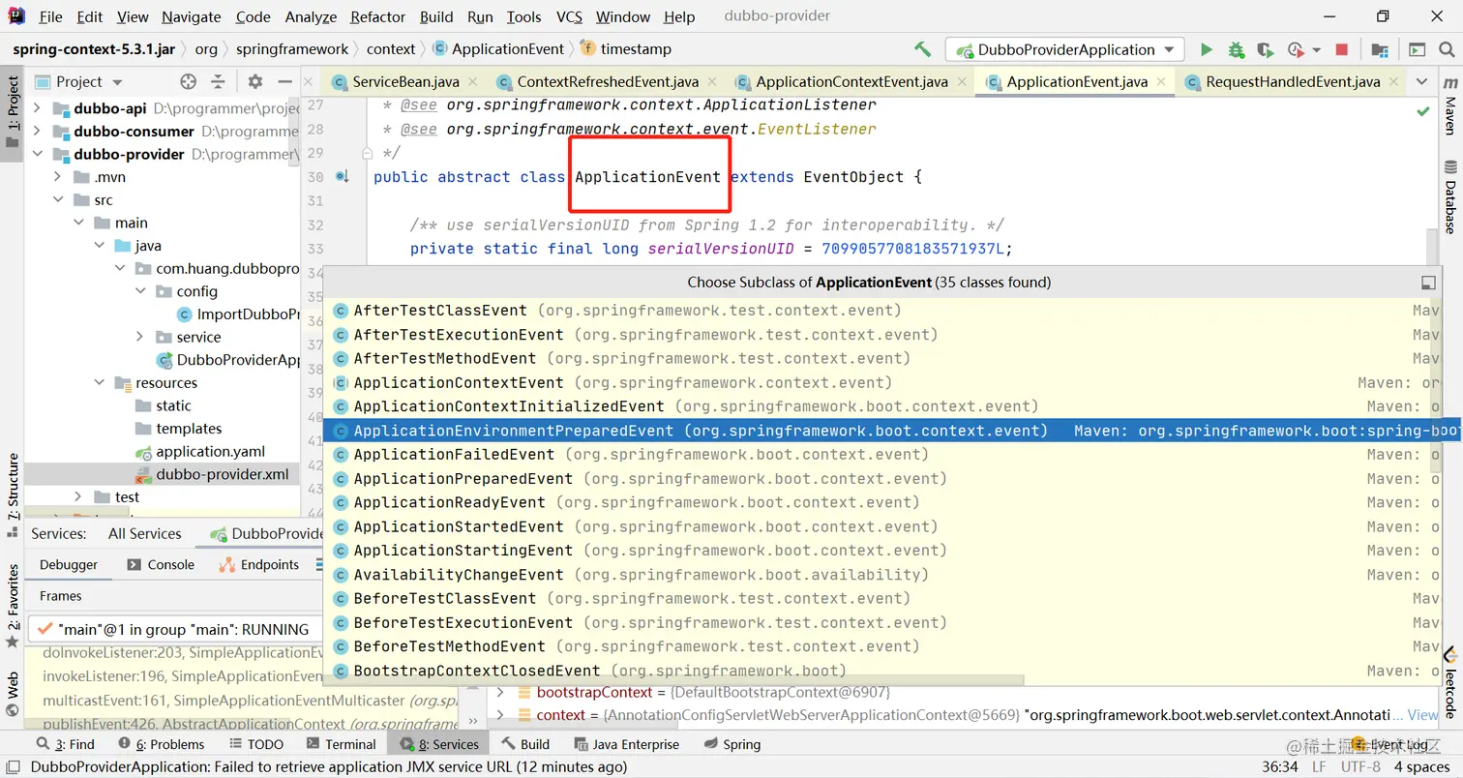Run the application with green play icon
The height and width of the screenshot is (778, 1463).
point(1206,49)
